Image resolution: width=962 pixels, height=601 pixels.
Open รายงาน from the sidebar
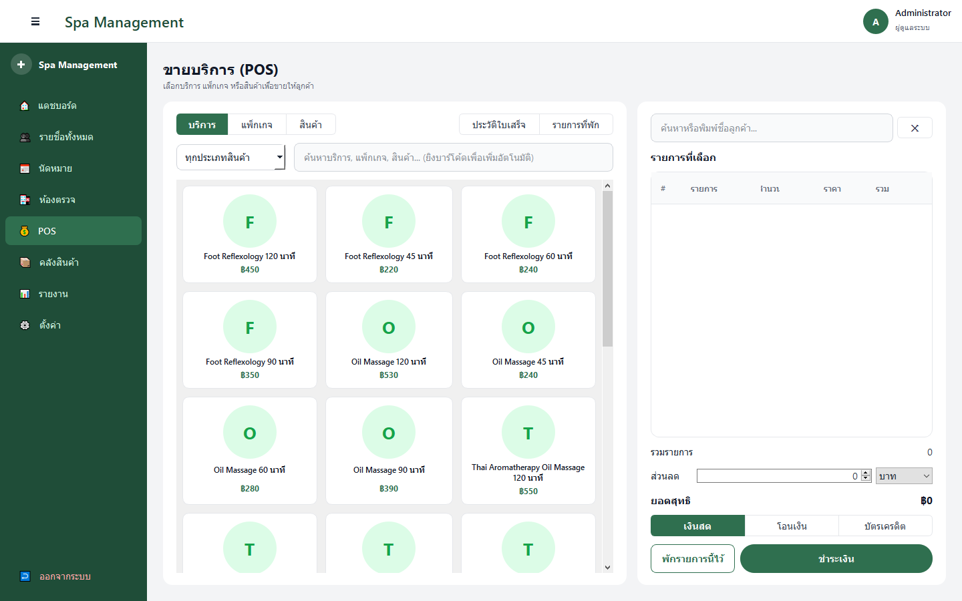coord(73,294)
